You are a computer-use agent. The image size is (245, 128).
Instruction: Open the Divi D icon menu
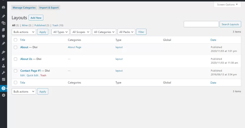pyautogui.click(x=4, y=88)
